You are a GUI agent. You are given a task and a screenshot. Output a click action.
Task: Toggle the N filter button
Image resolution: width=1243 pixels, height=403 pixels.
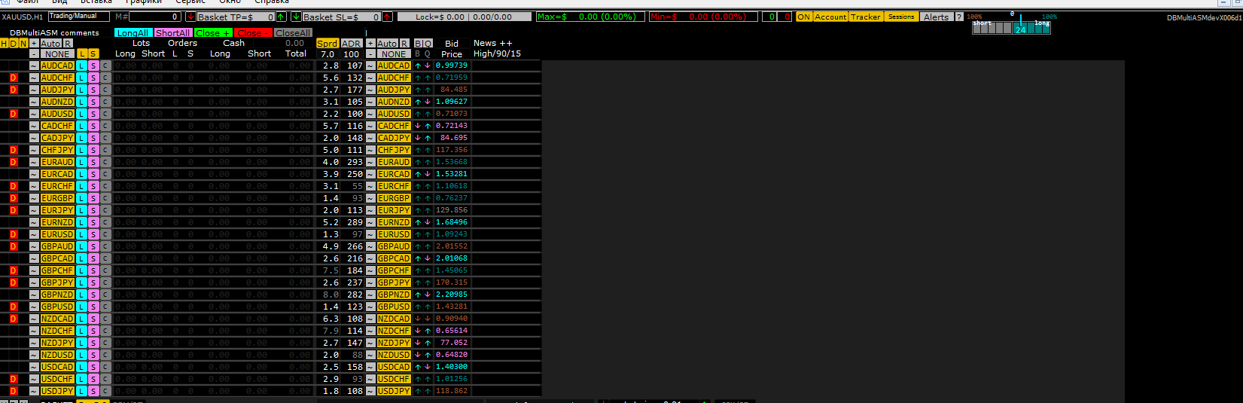[x=23, y=44]
